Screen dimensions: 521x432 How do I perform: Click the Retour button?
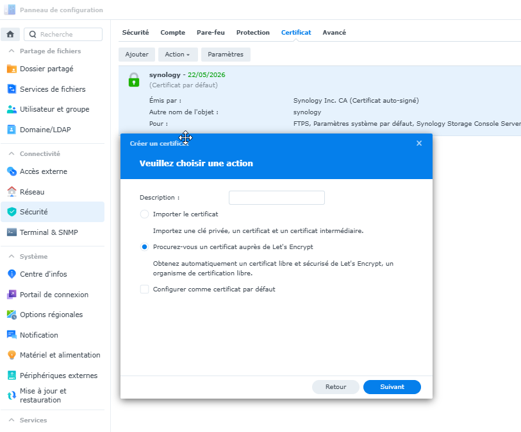coord(335,387)
